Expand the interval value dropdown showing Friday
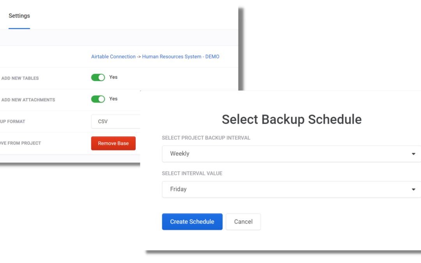 click(291, 189)
